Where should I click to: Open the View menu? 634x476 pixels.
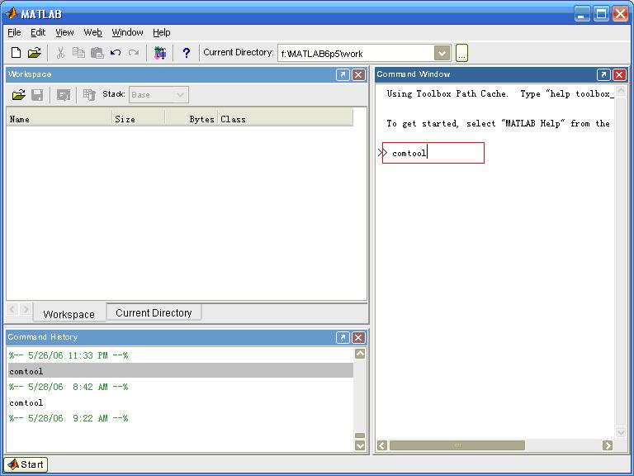coord(64,32)
